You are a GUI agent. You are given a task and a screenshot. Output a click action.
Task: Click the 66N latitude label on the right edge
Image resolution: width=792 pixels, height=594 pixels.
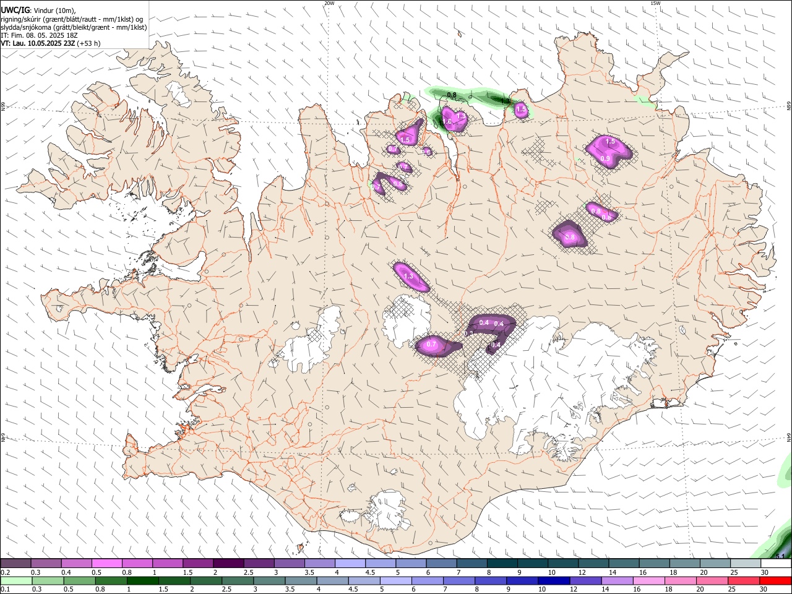pos(789,106)
